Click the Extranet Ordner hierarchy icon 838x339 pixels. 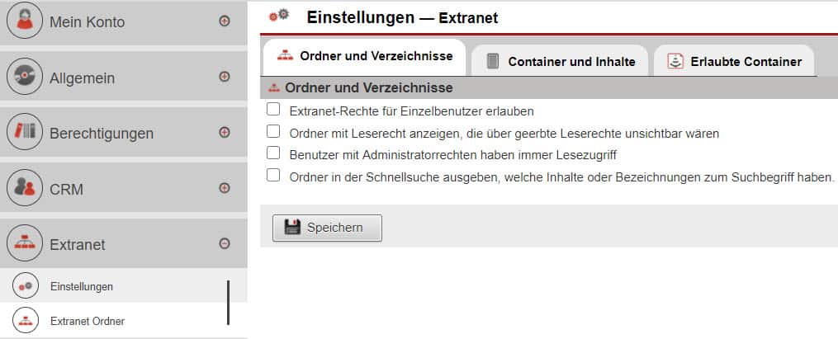(26, 321)
